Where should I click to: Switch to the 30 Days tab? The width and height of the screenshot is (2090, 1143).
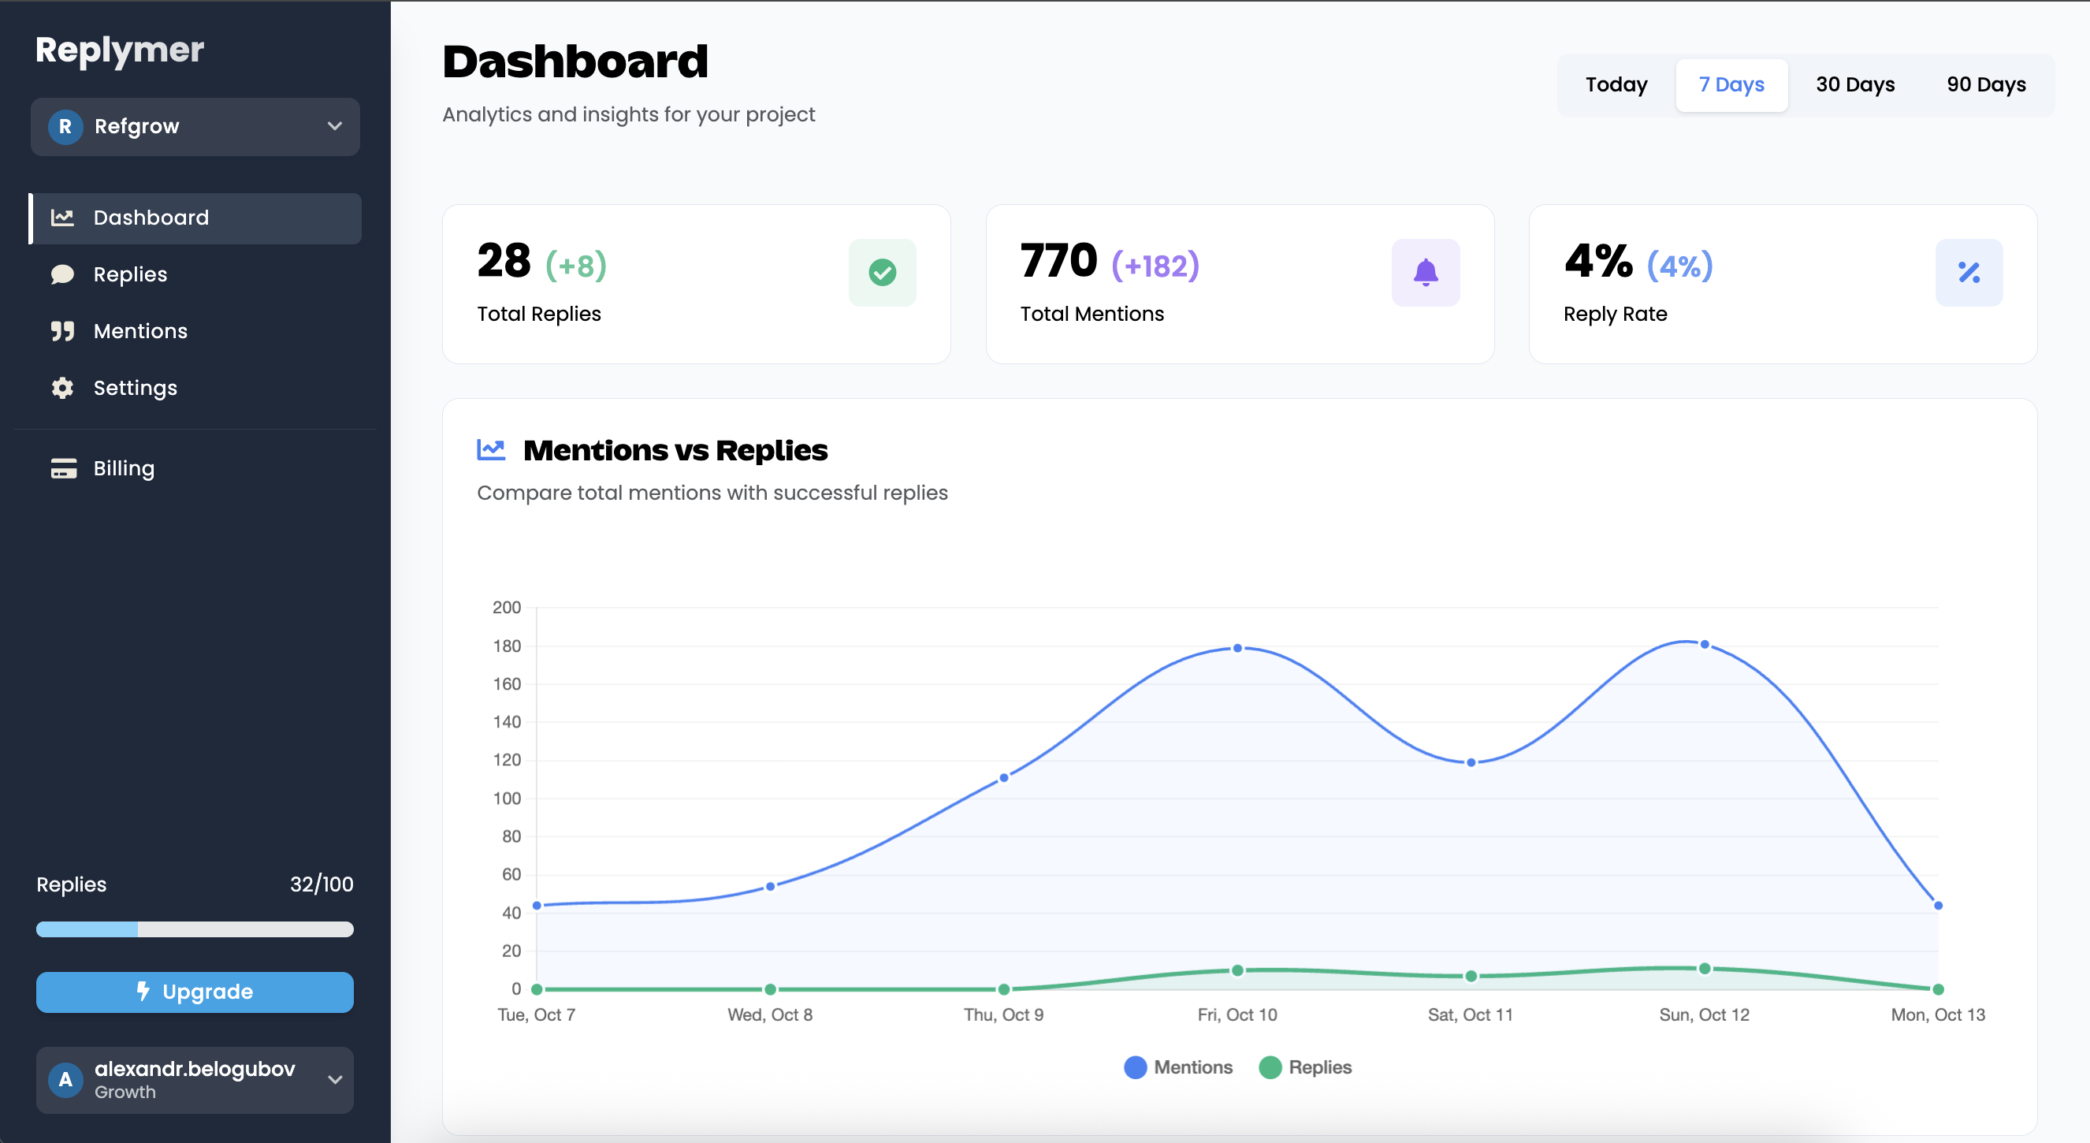(1854, 85)
